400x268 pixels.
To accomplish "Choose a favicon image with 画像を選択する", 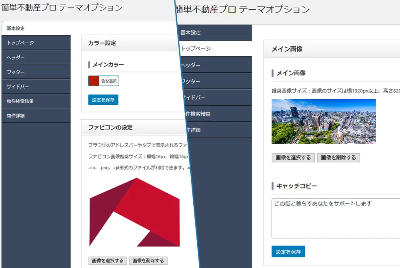I will [x=108, y=261].
